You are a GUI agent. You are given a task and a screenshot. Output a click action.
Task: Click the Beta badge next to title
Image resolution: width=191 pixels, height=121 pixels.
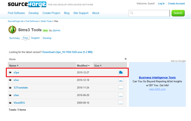[45, 30]
